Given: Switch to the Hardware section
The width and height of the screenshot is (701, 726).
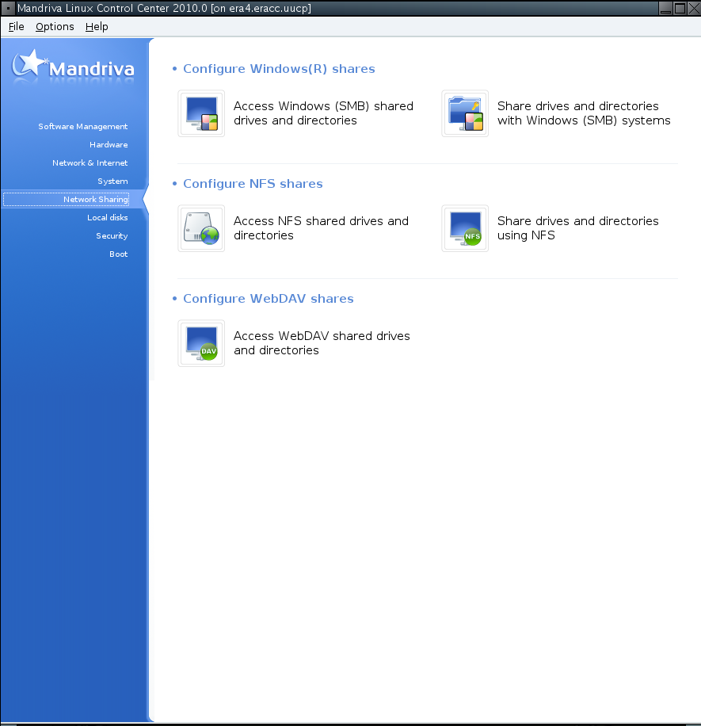Looking at the screenshot, I should pos(109,144).
